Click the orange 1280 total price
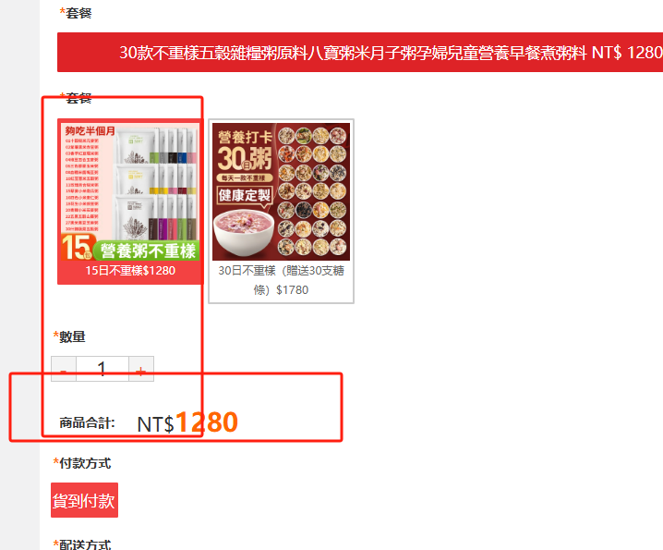Screen dimensions: 663x550 206,422
